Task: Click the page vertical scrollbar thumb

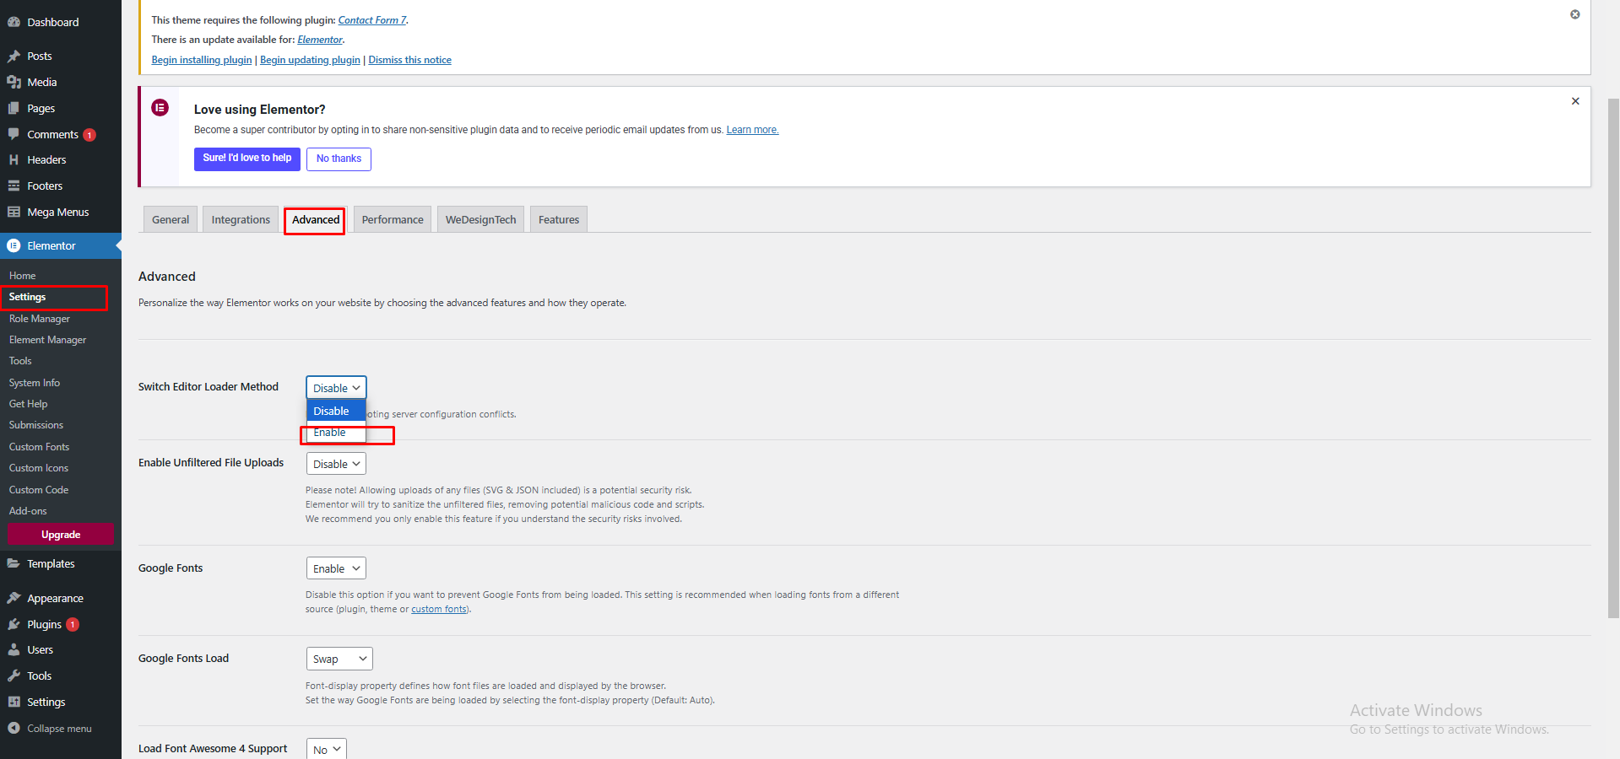Action: coord(1613,358)
